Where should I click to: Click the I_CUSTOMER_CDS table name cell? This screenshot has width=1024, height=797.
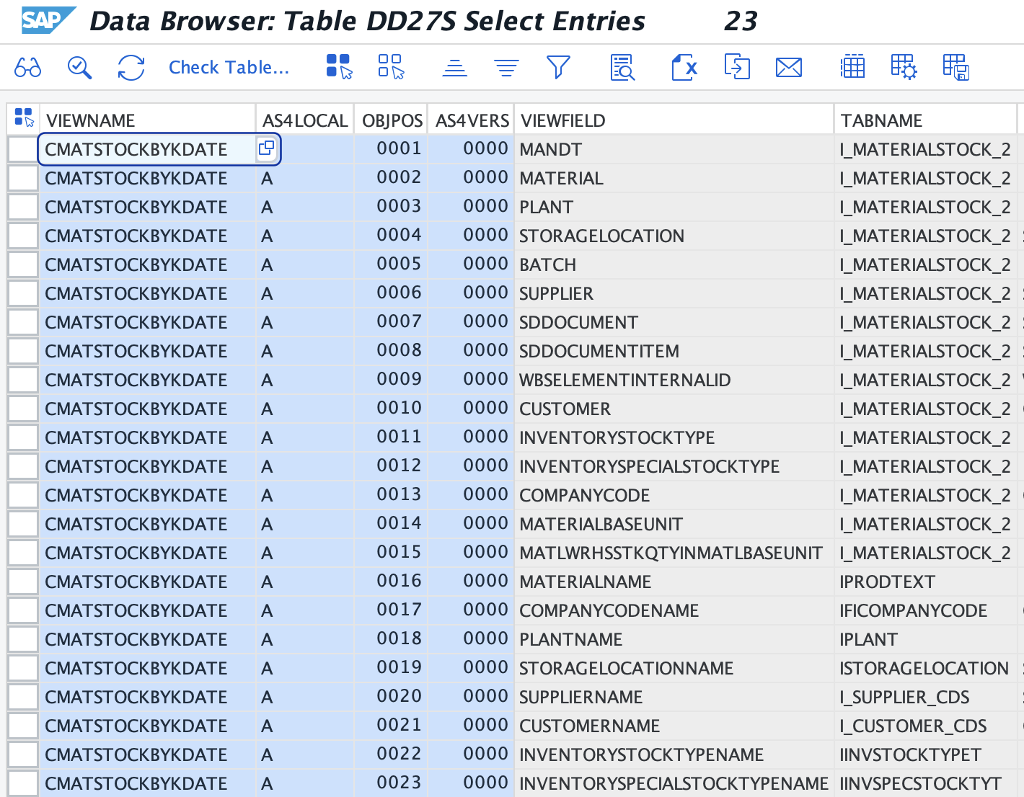pos(926,726)
